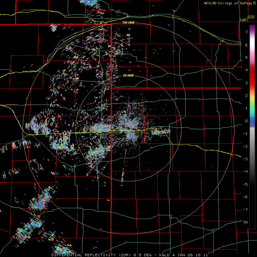
Task: Click the 5 value on the color scale
Action: click(246, 57)
